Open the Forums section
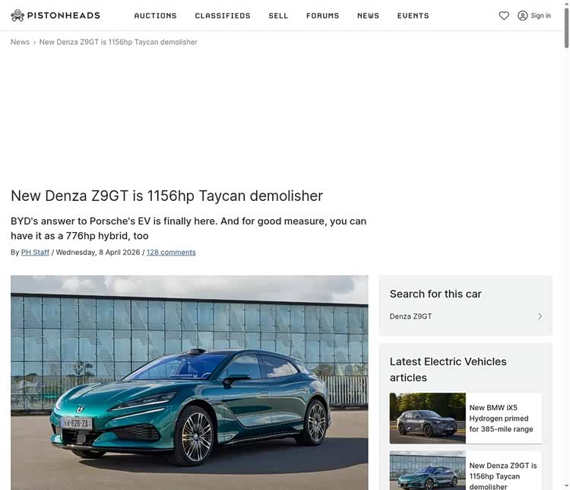Screen dimensions: 570x490 click(323, 16)
